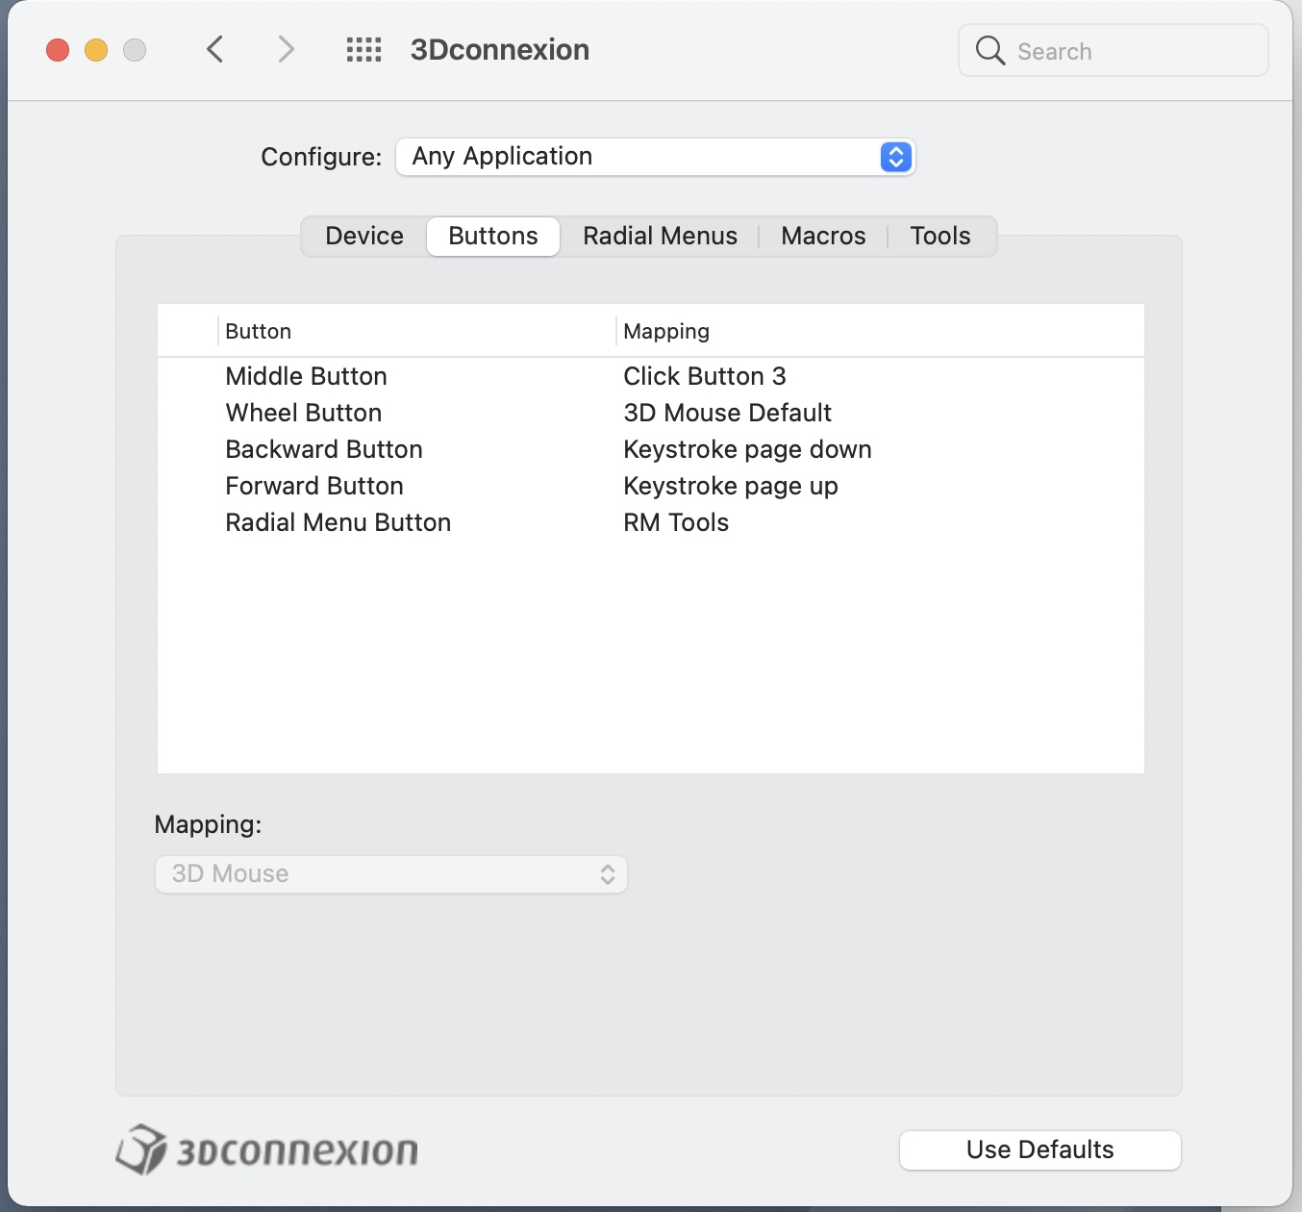Click the 3Dconnexion logo
Viewport: 1302px width, 1212px height.
tap(267, 1149)
